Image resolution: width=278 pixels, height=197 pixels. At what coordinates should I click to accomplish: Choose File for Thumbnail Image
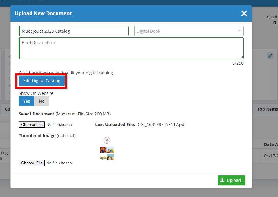click(x=32, y=163)
